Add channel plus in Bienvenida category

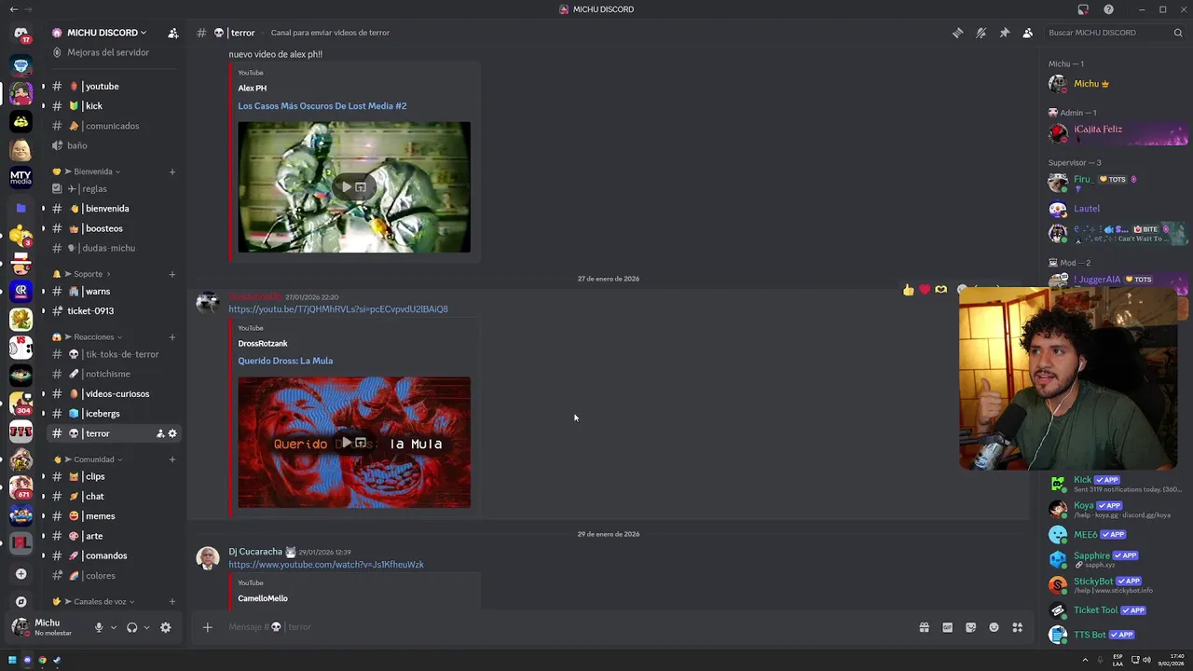coord(172,171)
